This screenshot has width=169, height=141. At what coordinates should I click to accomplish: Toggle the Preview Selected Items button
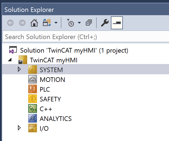tap(117, 23)
